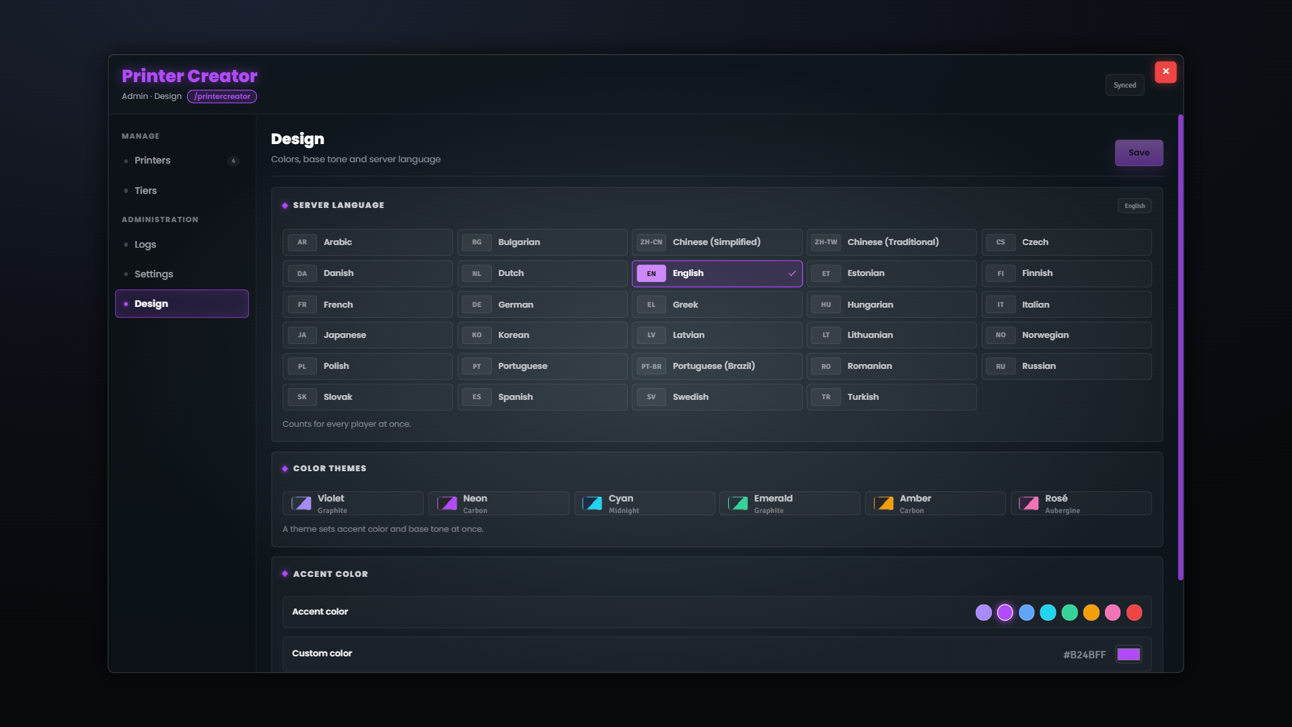Click the EN language code badge
The image size is (1292, 727).
651,273
